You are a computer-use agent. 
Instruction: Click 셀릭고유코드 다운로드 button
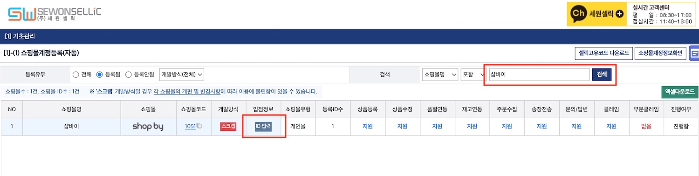click(x=603, y=53)
